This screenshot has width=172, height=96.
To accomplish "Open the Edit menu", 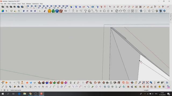I will click(5, 3).
